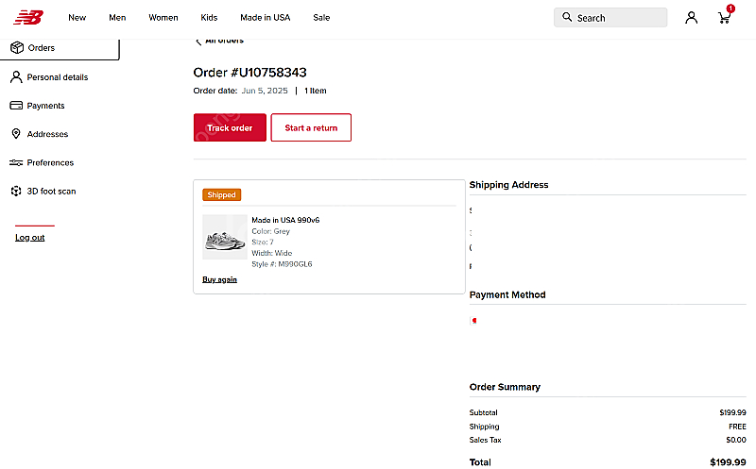Click the Order Summary heading
Image resolution: width=756 pixels, height=469 pixels.
click(x=505, y=387)
